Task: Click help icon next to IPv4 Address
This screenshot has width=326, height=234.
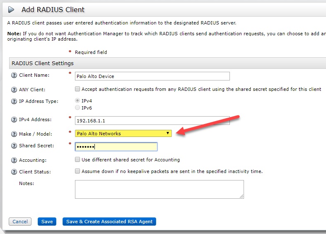Action: [14, 120]
